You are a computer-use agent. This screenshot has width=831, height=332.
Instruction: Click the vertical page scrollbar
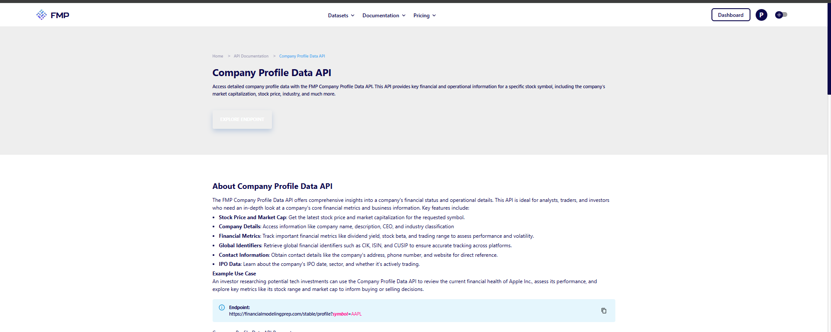tap(829, 48)
